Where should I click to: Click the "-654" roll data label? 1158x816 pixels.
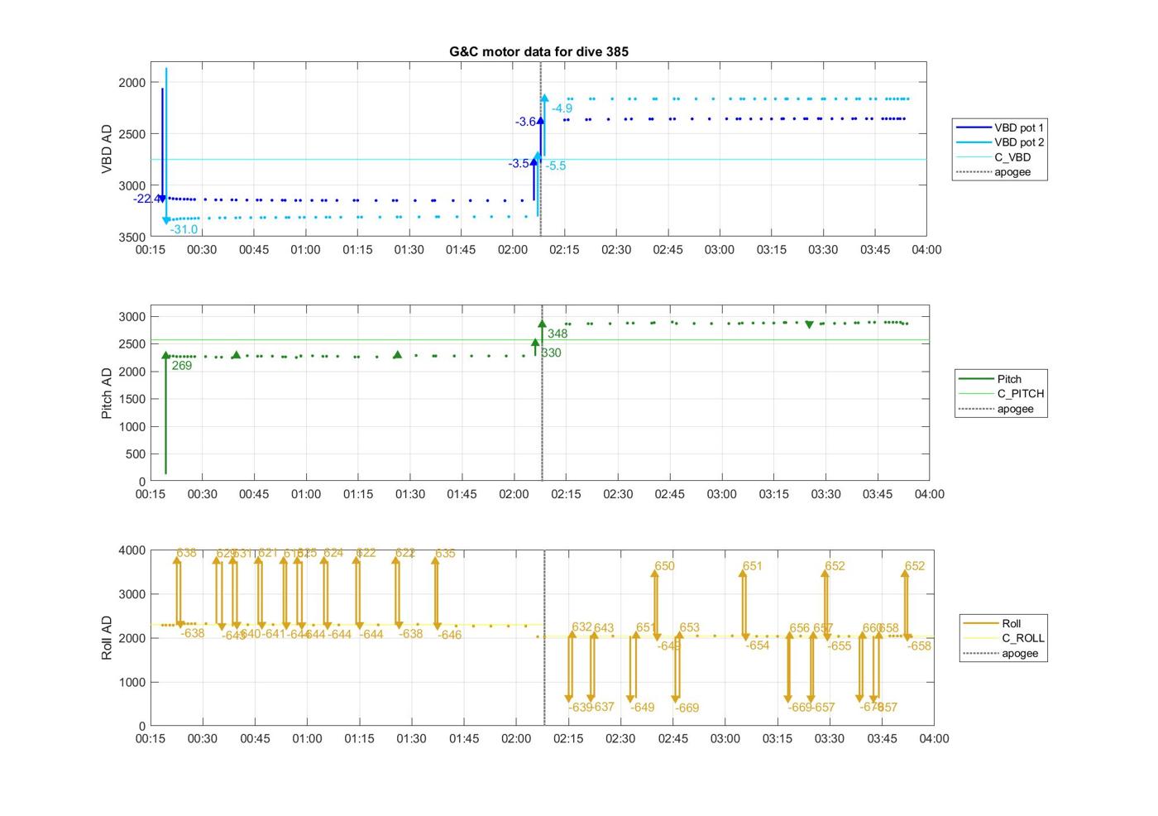coord(757,646)
